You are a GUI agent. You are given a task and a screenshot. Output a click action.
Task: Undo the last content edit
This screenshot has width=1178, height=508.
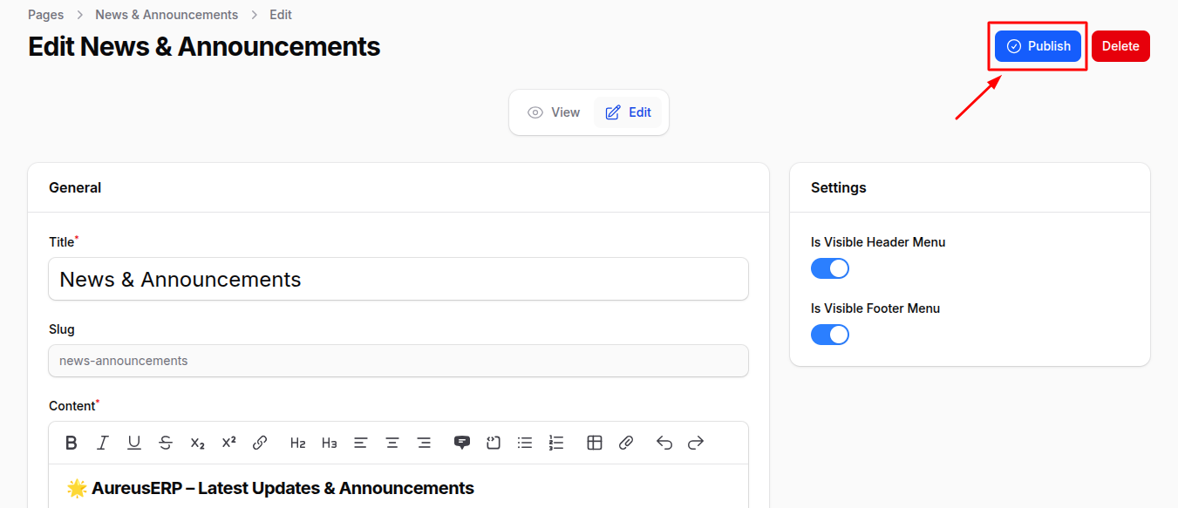click(664, 443)
